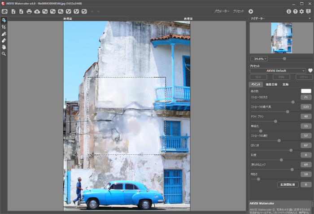Click the navigator thumbnail preview

(281, 38)
